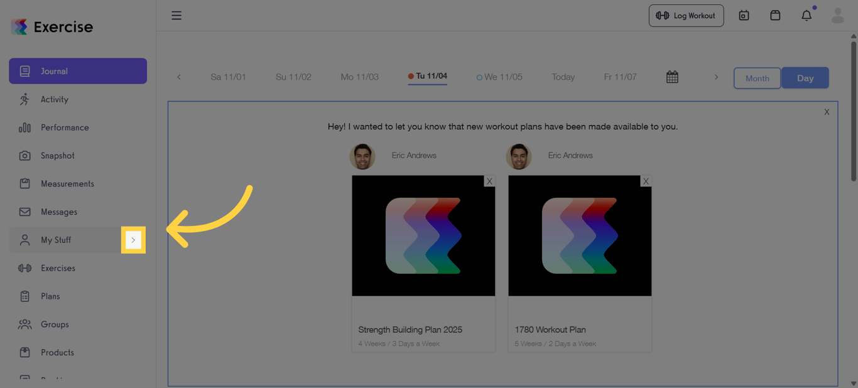The image size is (858, 388).
Task: Switch to Month view
Action: coord(757,78)
